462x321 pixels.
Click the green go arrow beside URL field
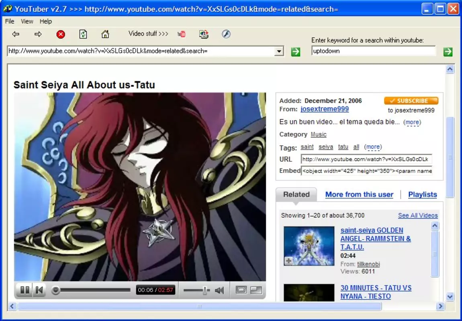pos(296,52)
